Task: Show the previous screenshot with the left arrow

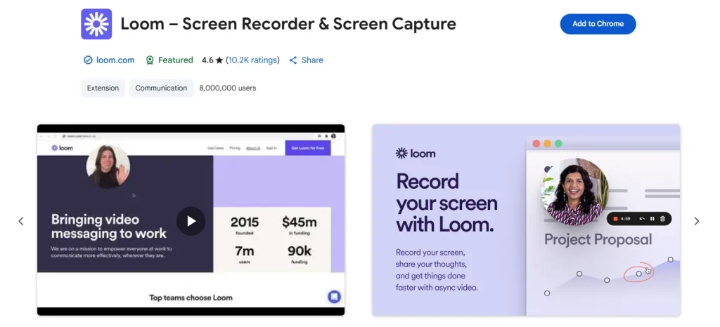Action: [21, 221]
